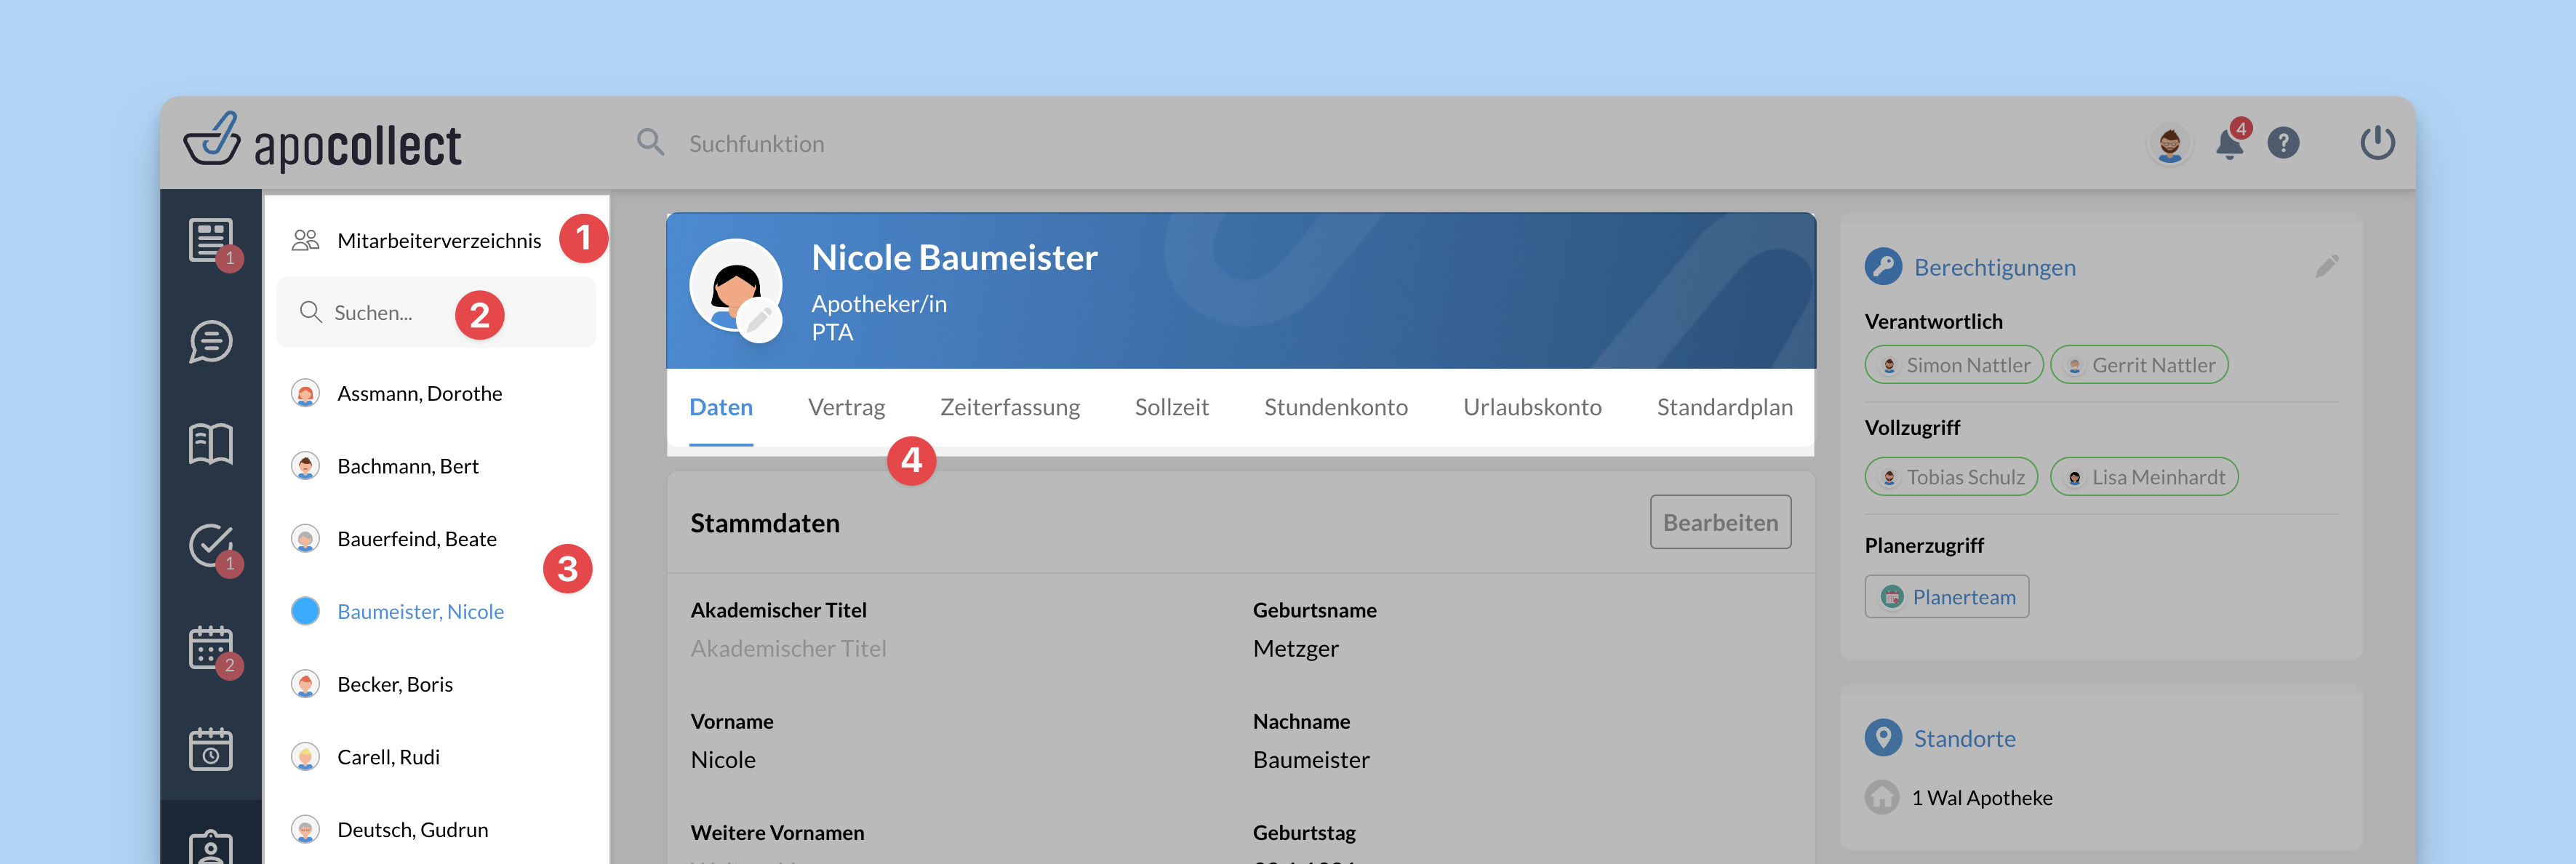2576x864 pixels.
Task: Click the Akademischer Titel field
Action: [x=788, y=648]
